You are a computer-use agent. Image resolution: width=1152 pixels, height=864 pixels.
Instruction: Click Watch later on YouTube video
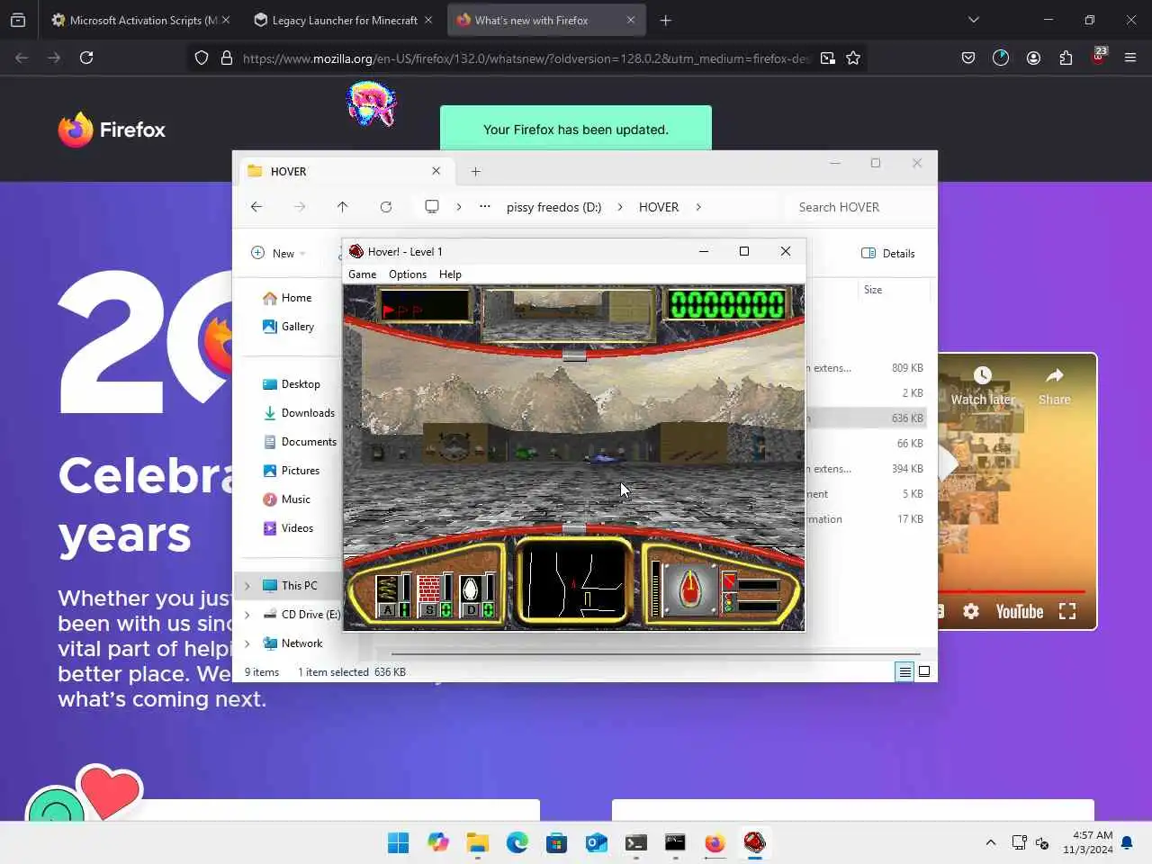tap(983, 387)
